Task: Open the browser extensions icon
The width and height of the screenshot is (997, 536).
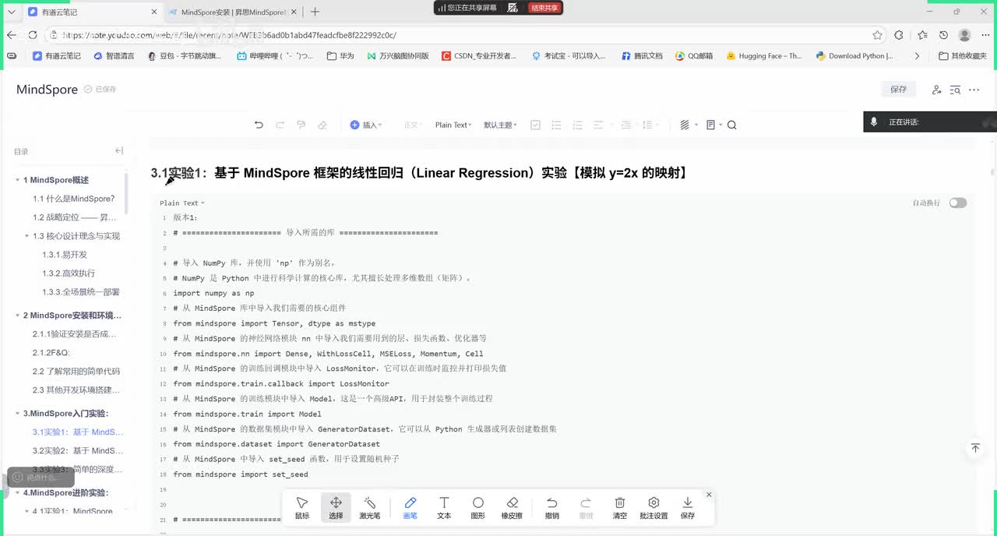Action: point(899,35)
